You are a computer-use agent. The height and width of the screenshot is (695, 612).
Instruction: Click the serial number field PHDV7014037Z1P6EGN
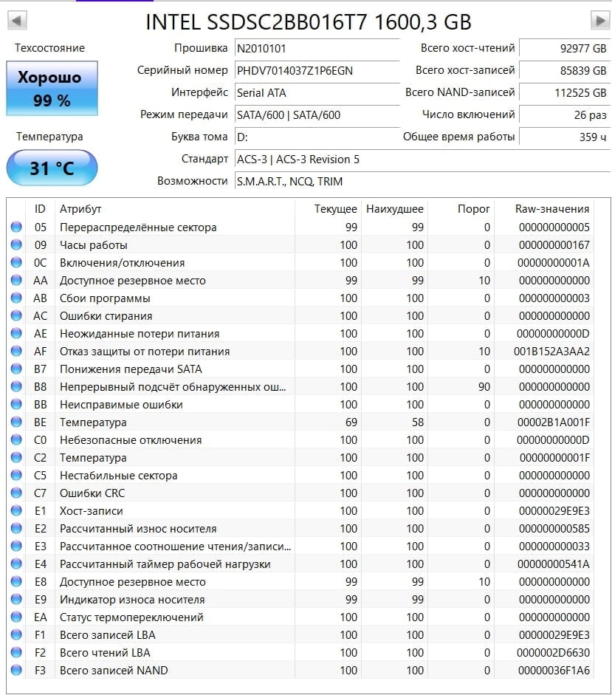coord(317,70)
